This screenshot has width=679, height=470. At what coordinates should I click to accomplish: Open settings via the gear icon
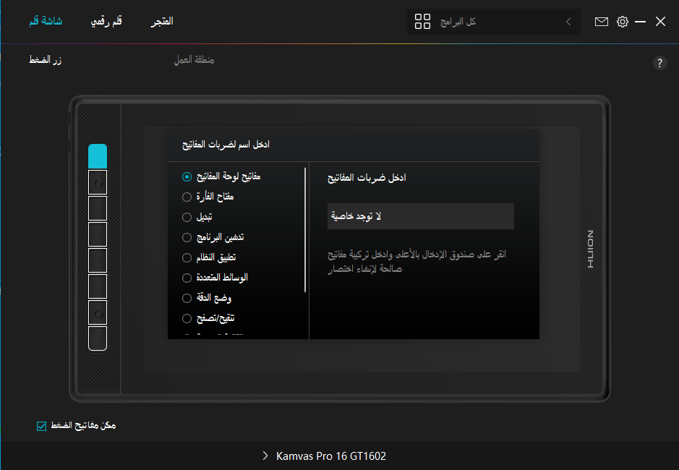click(x=623, y=22)
